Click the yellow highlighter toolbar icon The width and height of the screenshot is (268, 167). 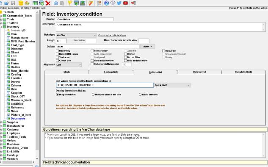pyautogui.click(x=70, y=3)
